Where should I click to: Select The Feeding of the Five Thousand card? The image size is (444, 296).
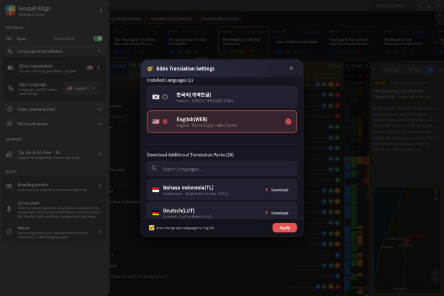(243, 41)
